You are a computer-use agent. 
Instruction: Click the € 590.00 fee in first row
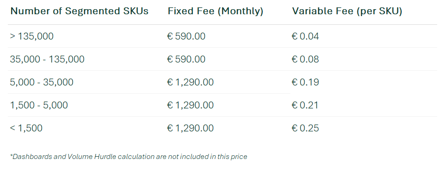[186, 36]
